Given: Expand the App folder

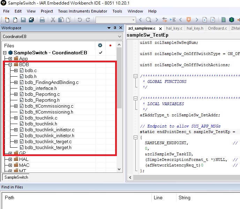Looking at the screenshot, I should point(10,59).
